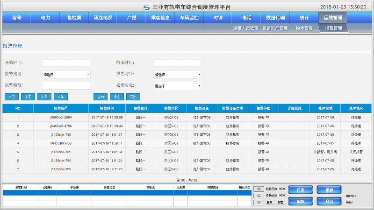This screenshot has height=210, width=374.
Task: Click timestamp 2017-07-18 11:01:34
Action: pos(107,152)
